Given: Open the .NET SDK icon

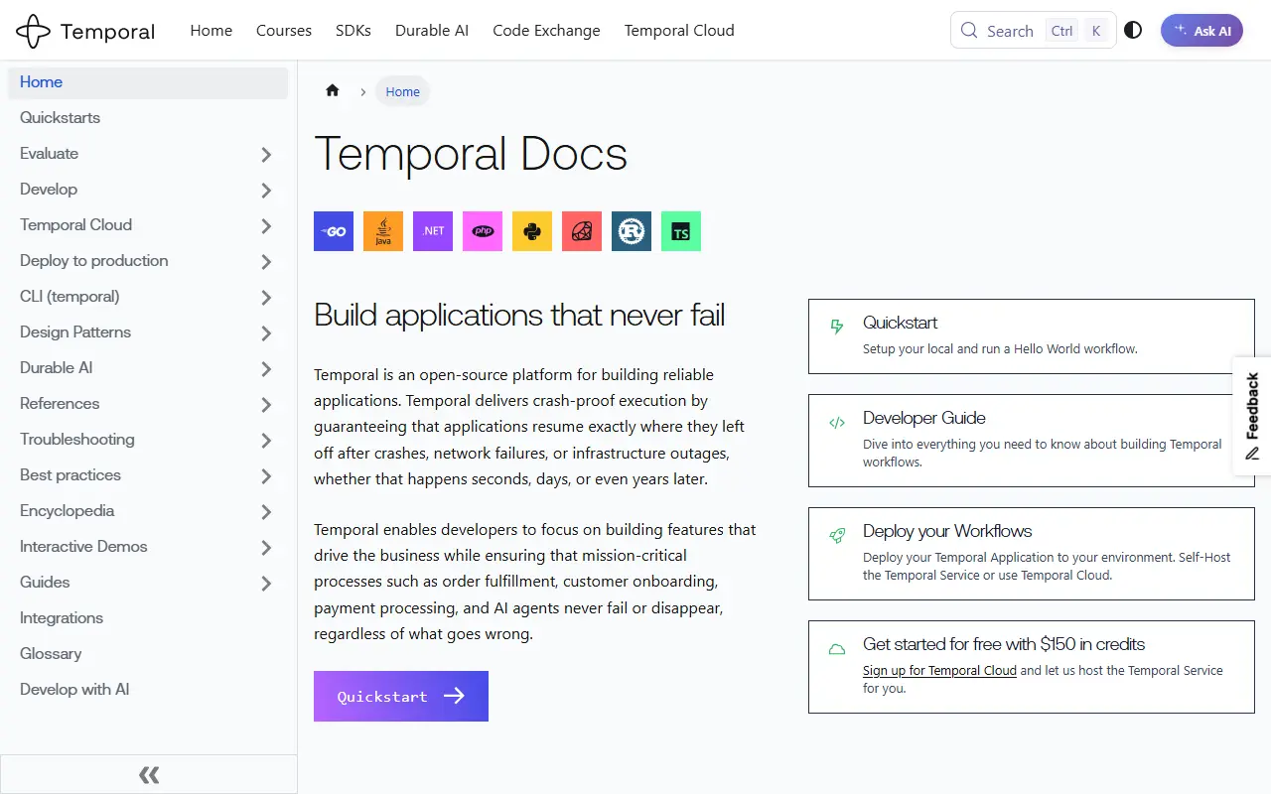Looking at the screenshot, I should point(433,231).
